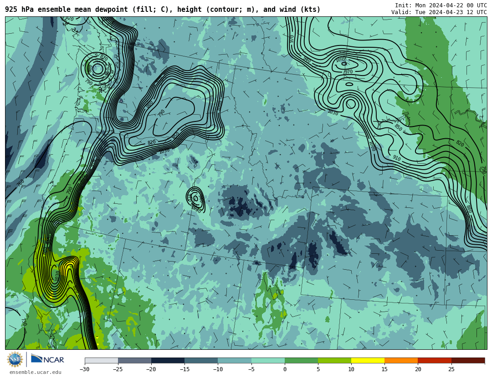Click the colorbar label 25
The image size is (492, 378).
pyautogui.click(x=451, y=369)
